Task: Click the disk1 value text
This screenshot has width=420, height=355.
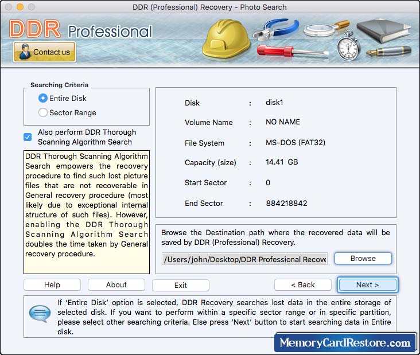Action: (274, 103)
